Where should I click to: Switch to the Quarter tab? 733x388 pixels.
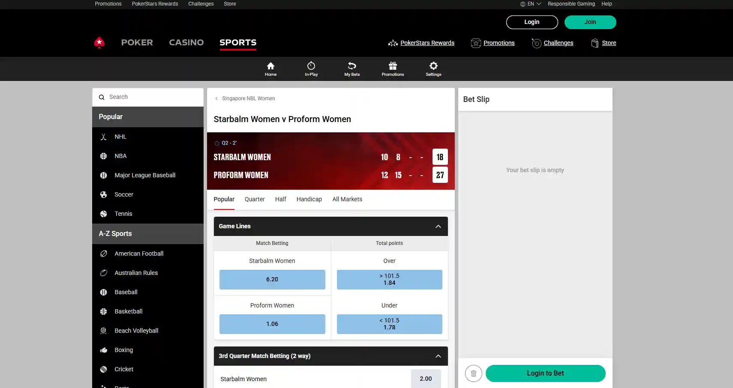point(255,199)
